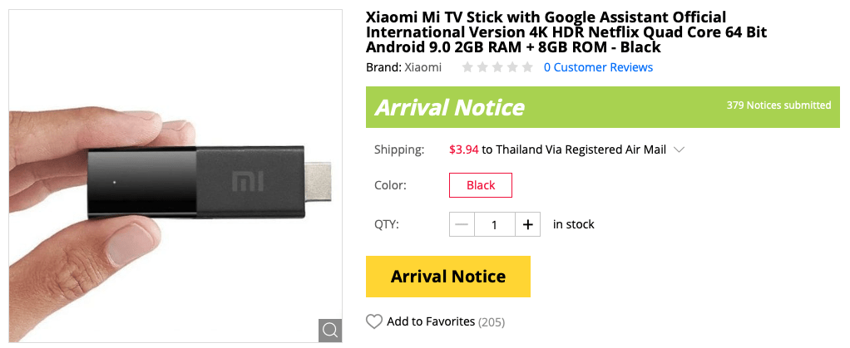Select the Black color option
Screen dimensions: 850x348
(x=481, y=185)
